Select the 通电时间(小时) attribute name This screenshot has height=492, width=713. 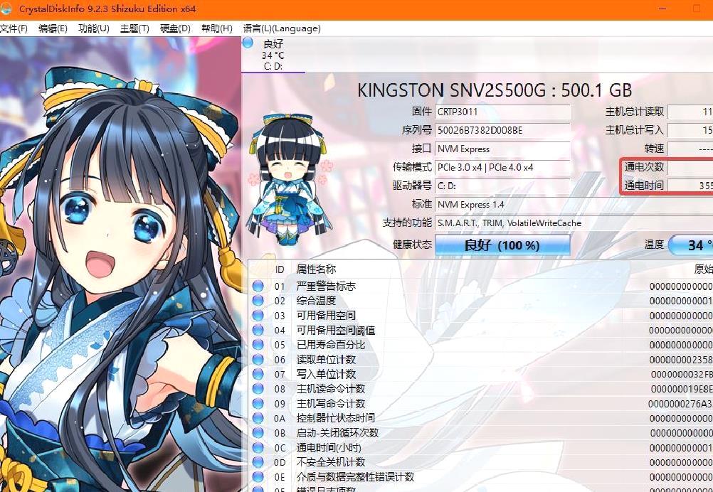coord(329,448)
